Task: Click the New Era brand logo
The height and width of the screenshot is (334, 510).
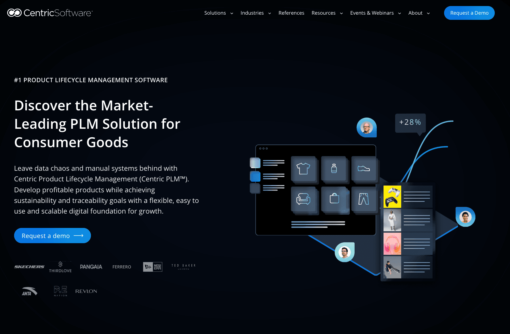Action: 153,267
